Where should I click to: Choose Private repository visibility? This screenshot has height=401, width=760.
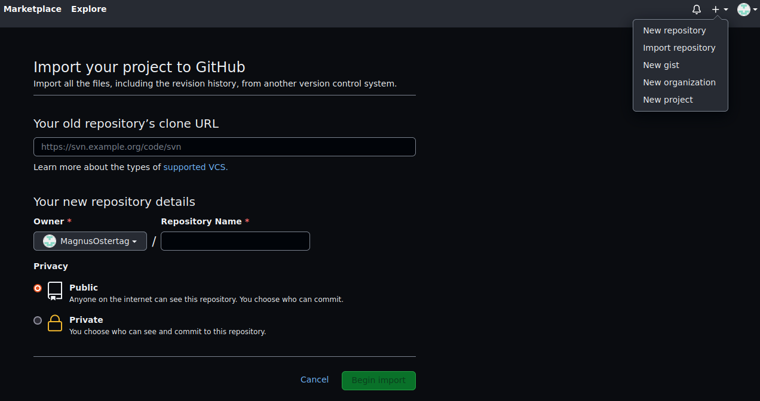coord(37,320)
